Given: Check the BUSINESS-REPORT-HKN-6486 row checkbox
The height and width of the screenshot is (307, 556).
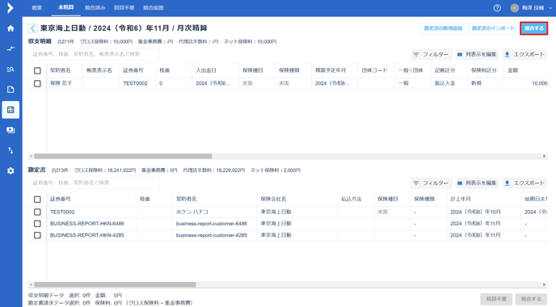Looking at the screenshot, I should pos(37,224).
